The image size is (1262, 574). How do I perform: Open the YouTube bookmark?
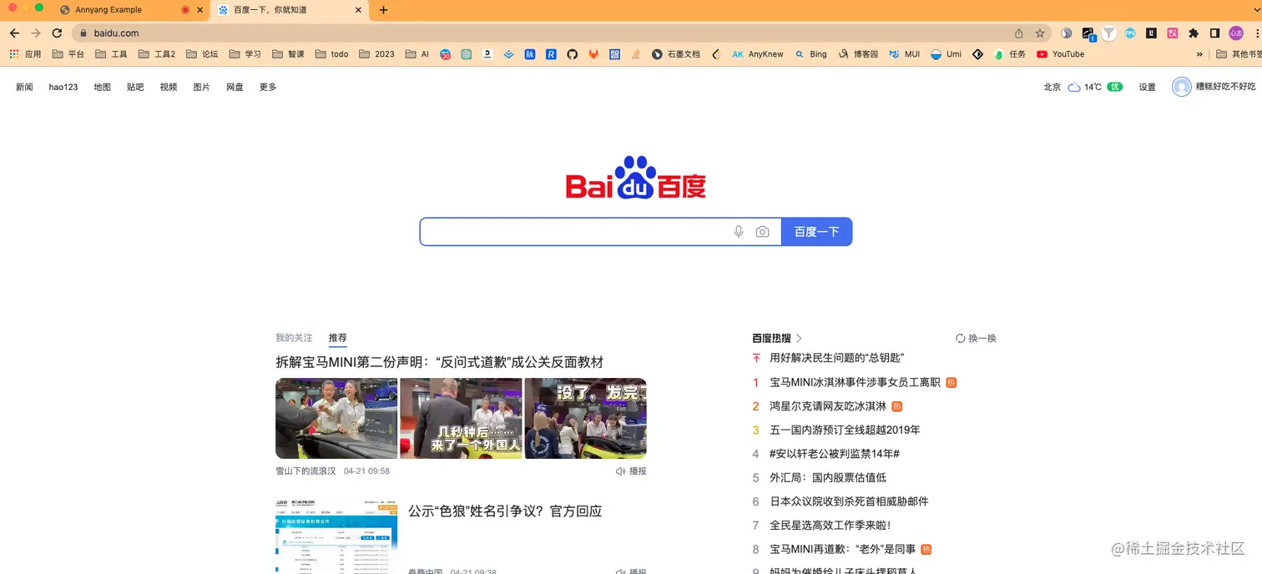coord(1061,54)
